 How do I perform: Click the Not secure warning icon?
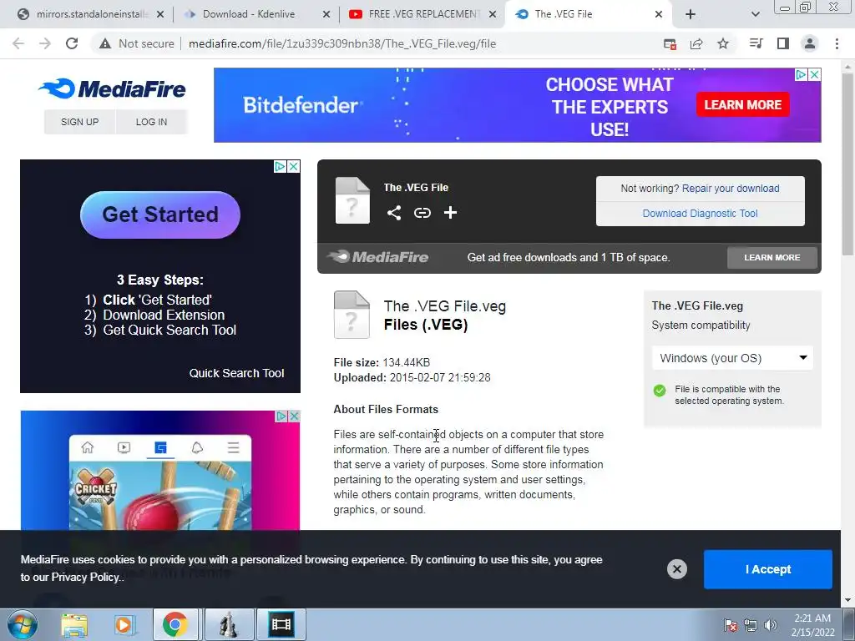104,43
